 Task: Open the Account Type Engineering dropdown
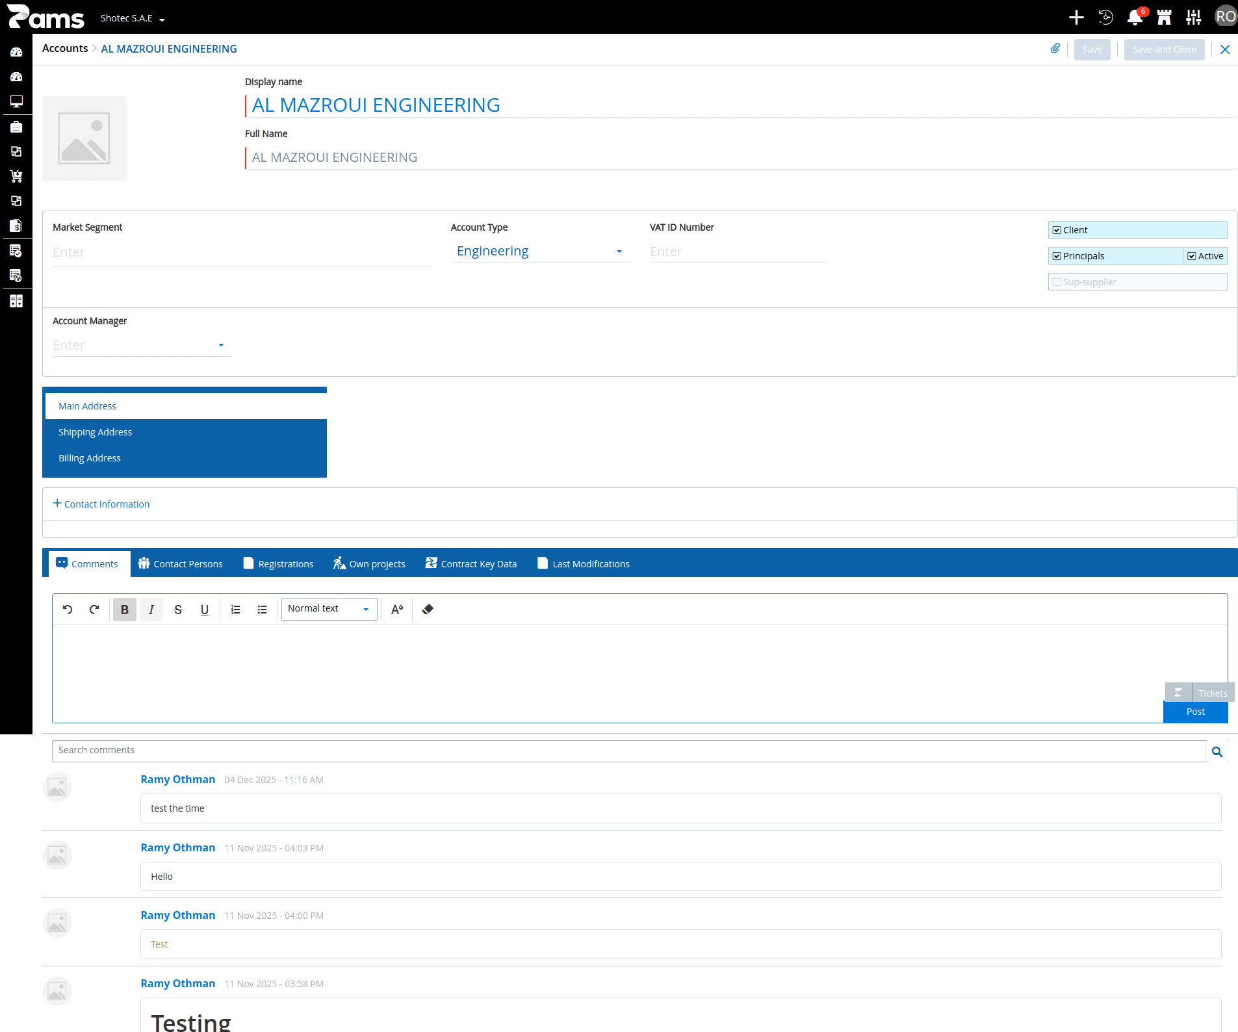pyautogui.click(x=540, y=252)
